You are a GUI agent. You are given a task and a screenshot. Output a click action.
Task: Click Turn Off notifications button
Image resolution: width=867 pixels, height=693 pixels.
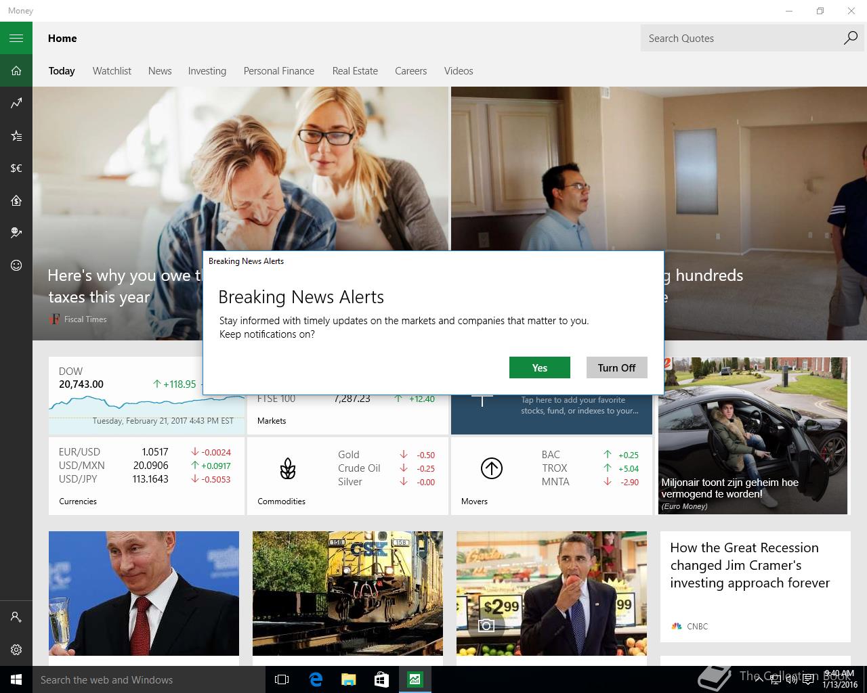pos(617,367)
